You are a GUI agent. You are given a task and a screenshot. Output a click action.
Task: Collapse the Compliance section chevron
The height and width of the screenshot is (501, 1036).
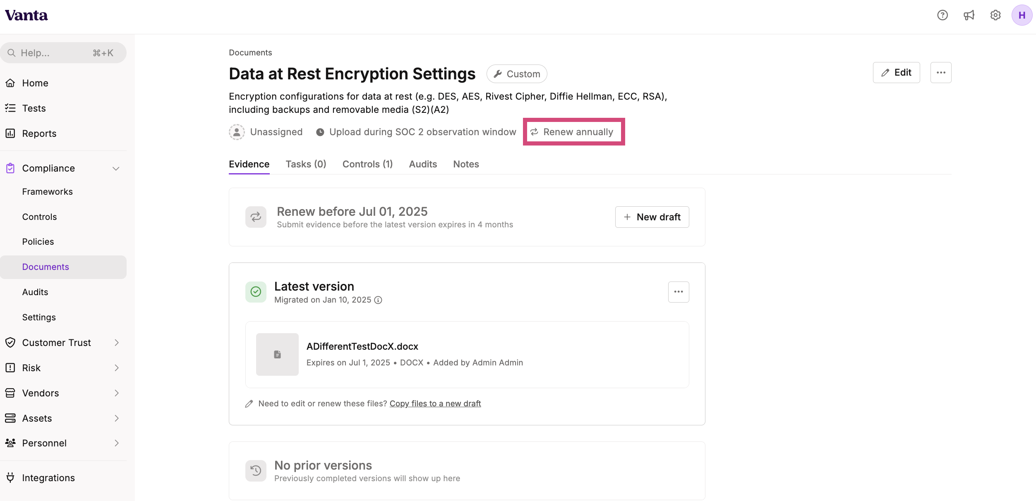click(116, 169)
